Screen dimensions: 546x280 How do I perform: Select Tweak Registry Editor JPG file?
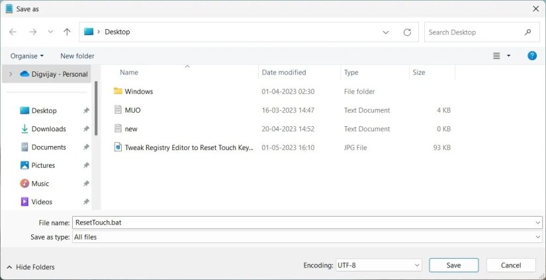189,148
